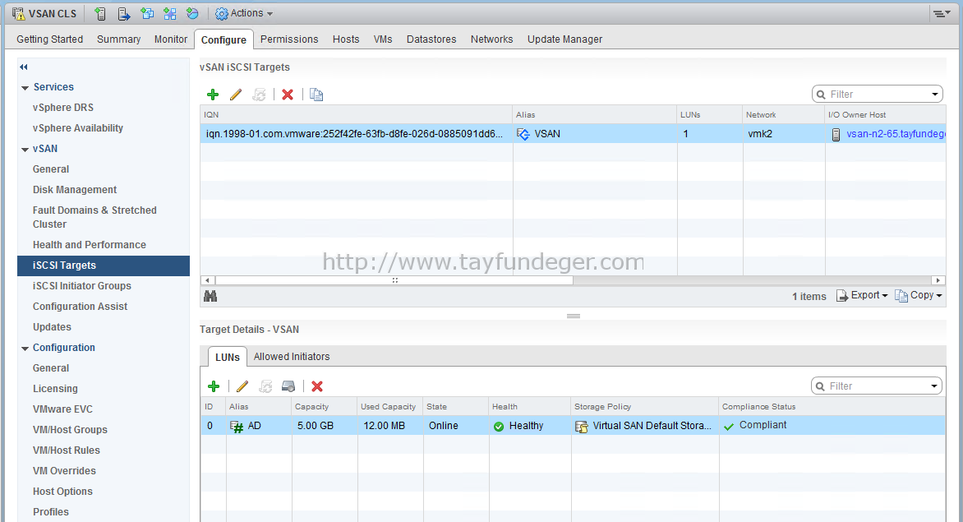This screenshot has width=963, height=522.
Task: Switch to the Hosts tab
Action: pos(346,39)
